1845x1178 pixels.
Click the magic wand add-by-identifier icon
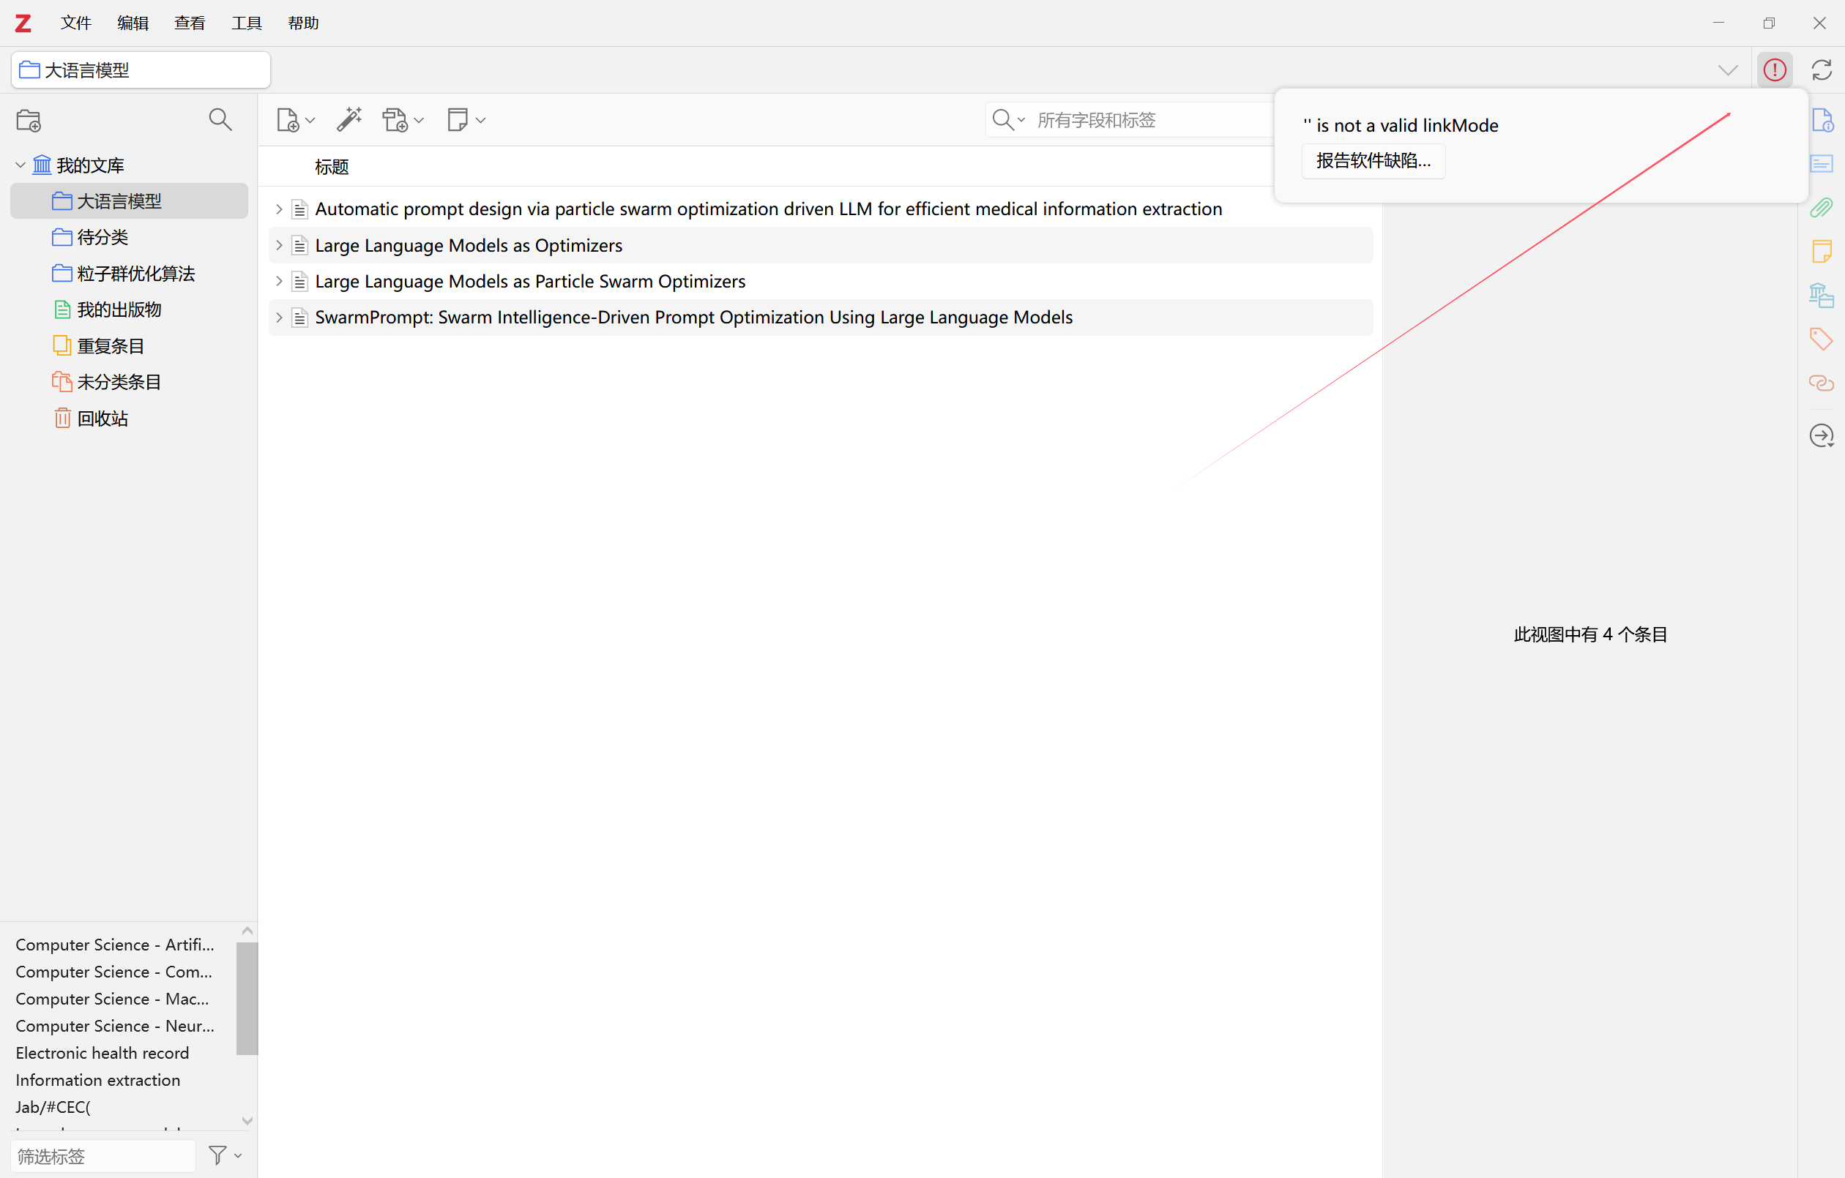[348, 119]
